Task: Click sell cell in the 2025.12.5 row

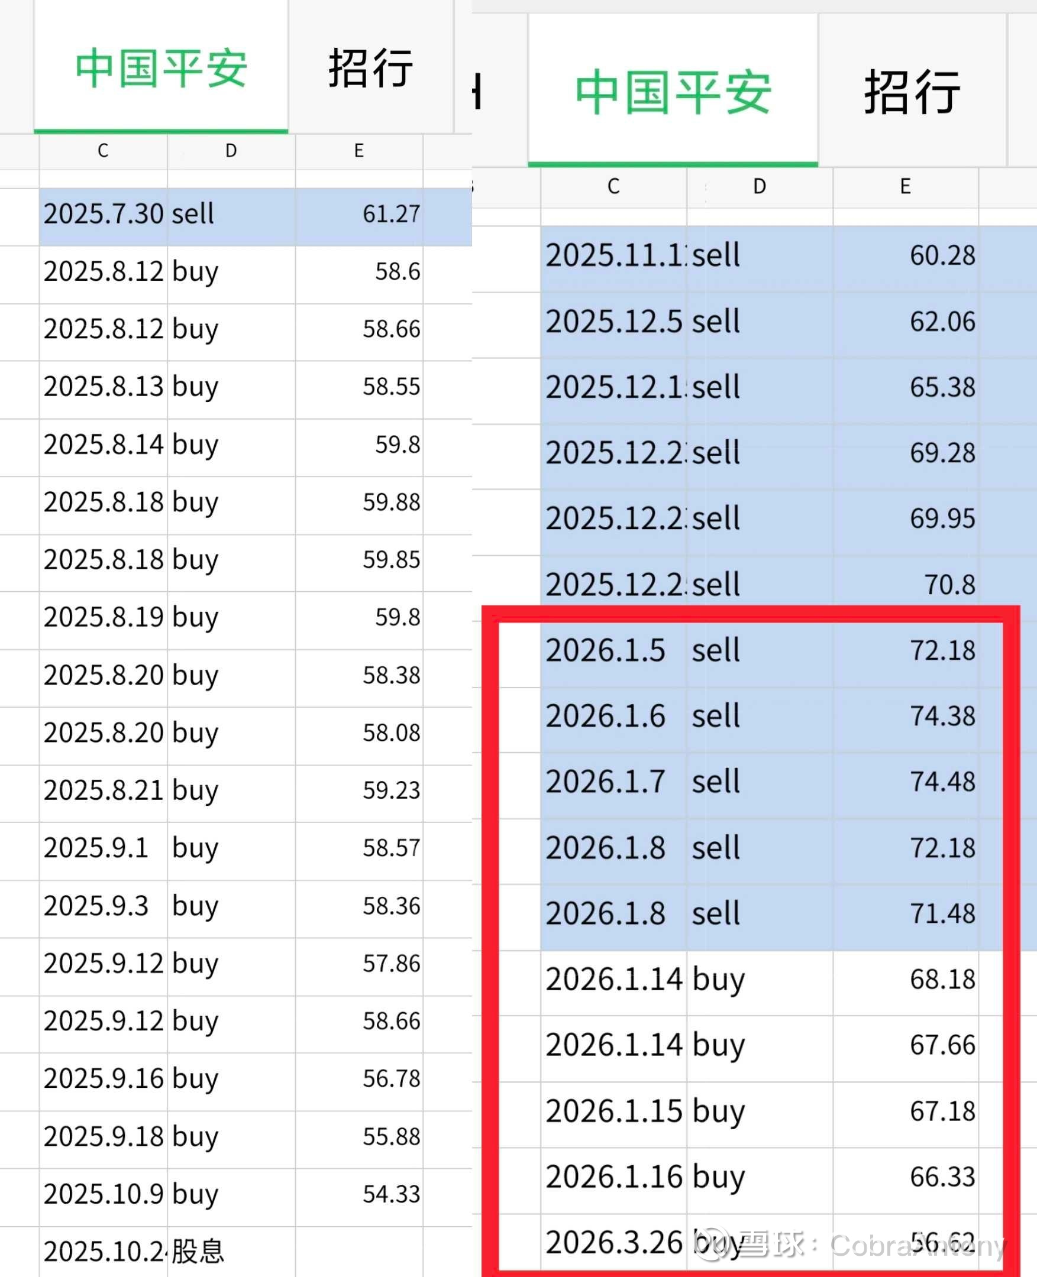Action: 760,325
